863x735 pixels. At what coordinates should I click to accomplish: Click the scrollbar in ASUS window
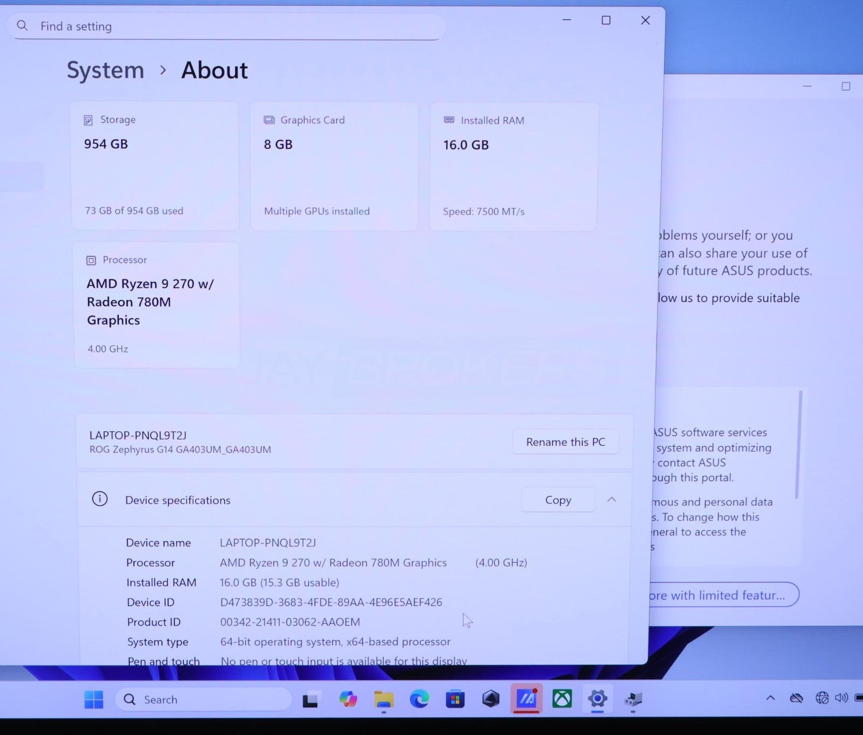799,445
